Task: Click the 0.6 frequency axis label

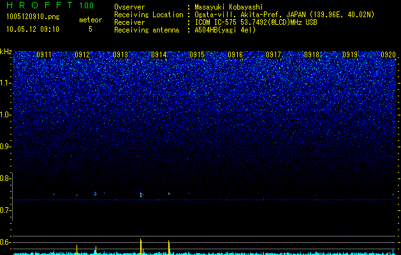Action: pos(5,242)
